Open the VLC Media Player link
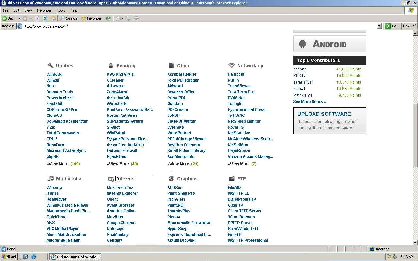The width and height of the screenshot is (418, 261). (62, 228)
